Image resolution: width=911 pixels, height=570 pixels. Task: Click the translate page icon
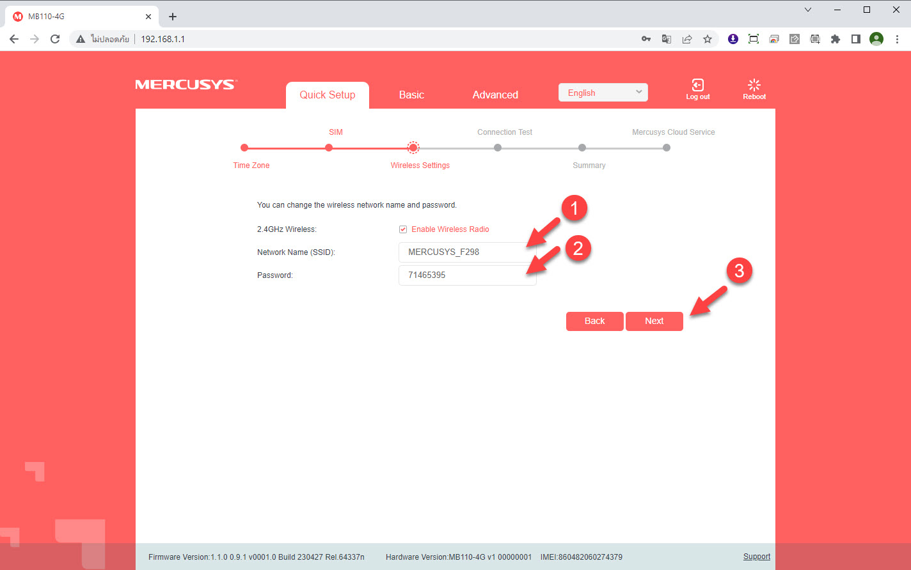click(667, 39)
